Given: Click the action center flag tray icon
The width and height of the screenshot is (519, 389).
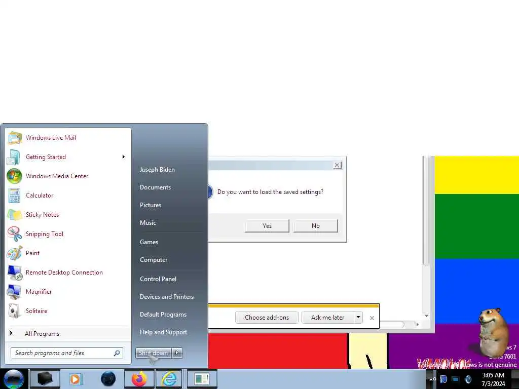Looking at the screenshot, I should click(443, 379).
